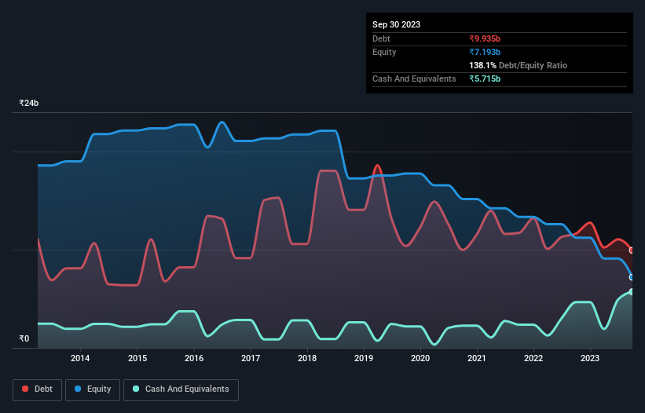Viewport: 645px width, 413px height.
Task: Select the red Debt endpoint marker
Action: tap(632, 250)
